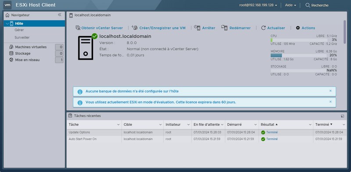Screen dimensions: 351x172
Task: Click the localhost.localdomain breadcrumb host icon
Action: (x=71, y=15)
